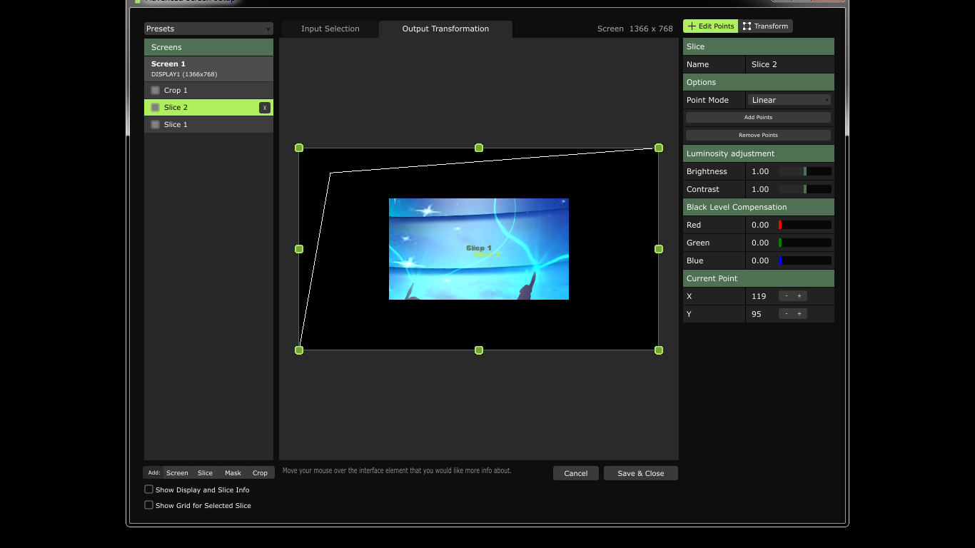Decrease the Y value of current point
975x548 pixels.
coord(787,314)
